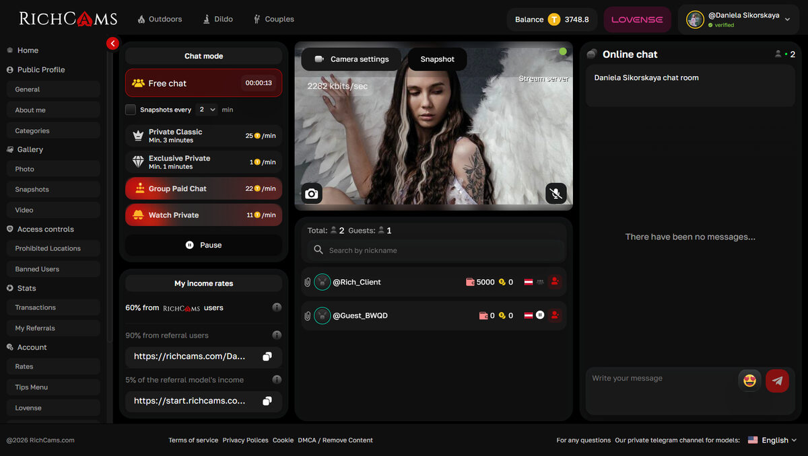Click the paperclip icon next to @Rich_Client
Image resolution: width=808 pixels, height=456 pixels.
(x=308, y=282)
